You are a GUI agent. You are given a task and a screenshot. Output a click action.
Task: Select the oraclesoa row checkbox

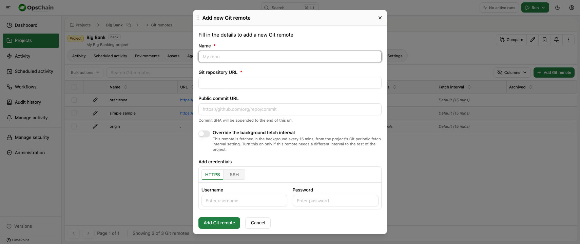click(x=74, y=100)
